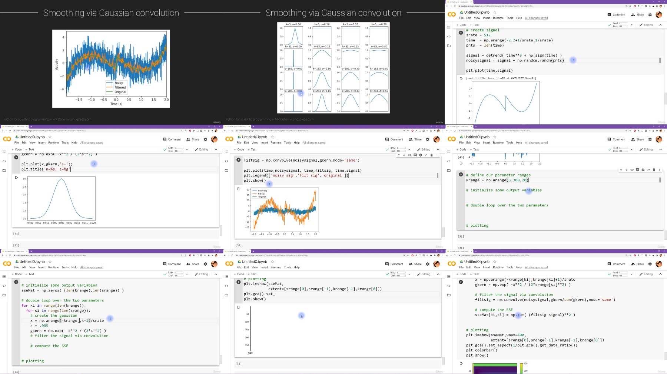Toggle table of contents beside the gkern cell
The width and height of the screenshot is (667, 374).
tap(4, 152)
